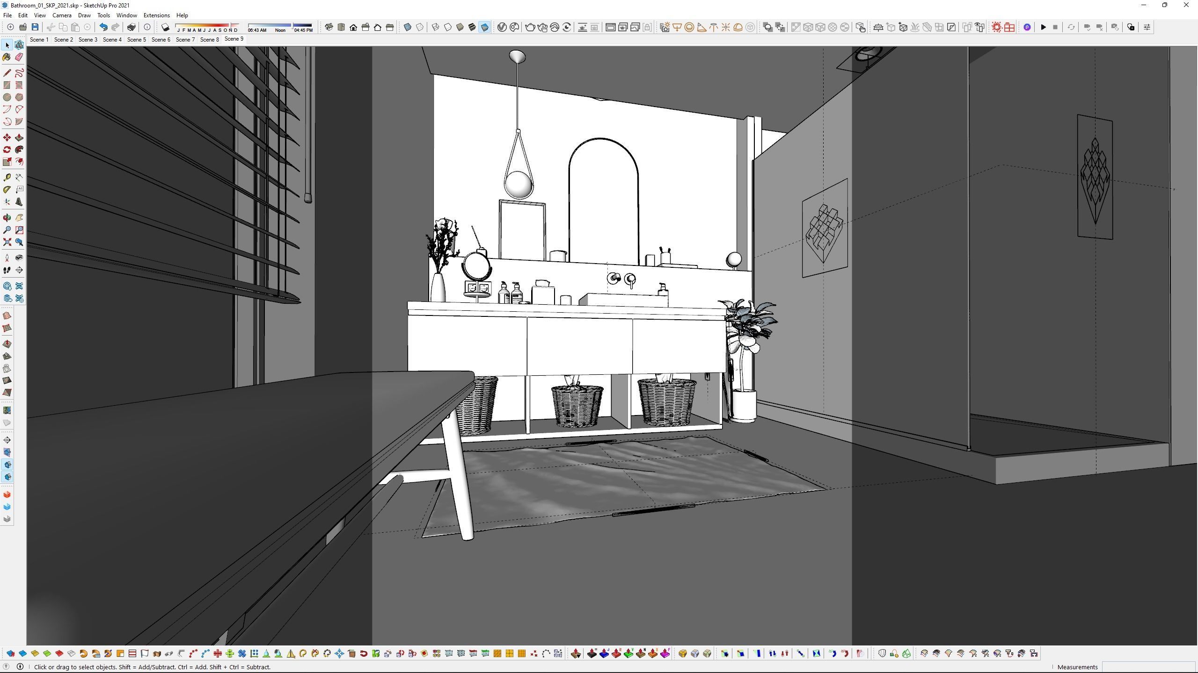Click the Undo arrow icon

point(103,27)
